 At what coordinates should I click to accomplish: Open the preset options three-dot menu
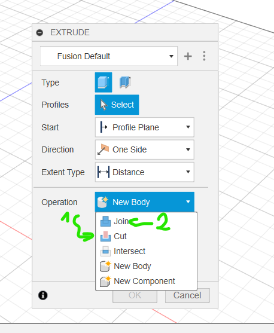204,56
